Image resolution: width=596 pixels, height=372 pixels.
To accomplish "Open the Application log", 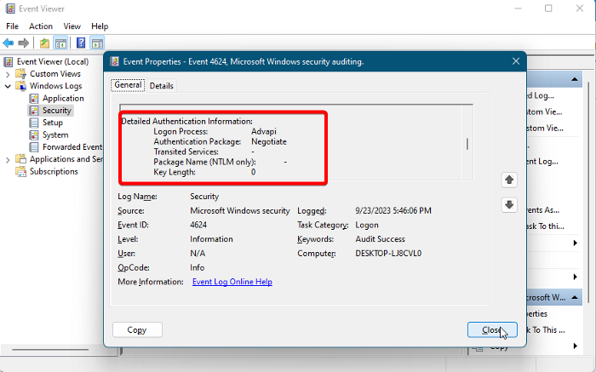I will [x=63, y=99].
